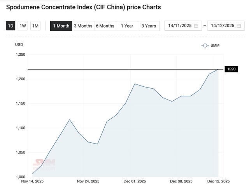Switch to 3 Months range
The width and height of the screenshot is (249, 191).
click(x=83, y=26)
